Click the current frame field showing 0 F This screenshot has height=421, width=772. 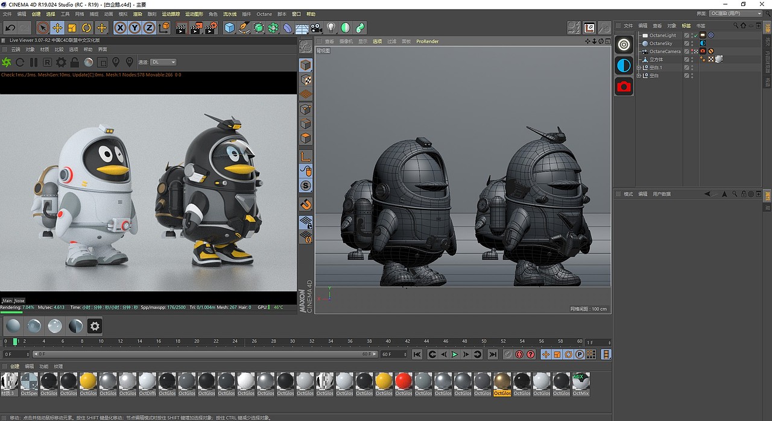pos(16,354)
